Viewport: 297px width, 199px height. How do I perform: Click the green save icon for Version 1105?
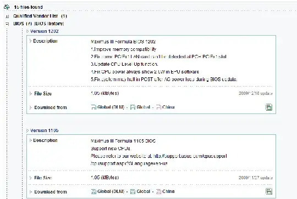[269, 191]
